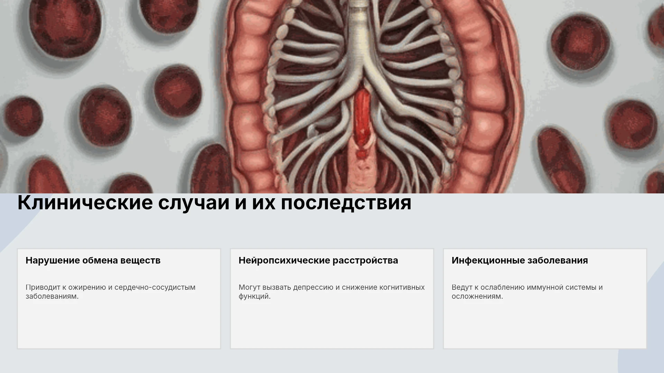Select the "Инфекционные заболевания" card heading
The image size is (664, 373).
pyautogui.click(x=519, y=260)
